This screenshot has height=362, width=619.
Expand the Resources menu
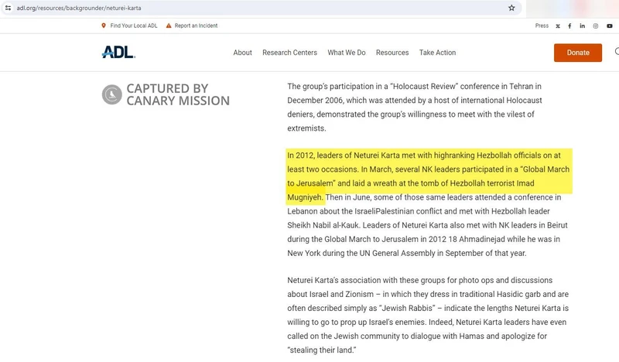pyautogui.click(x=392, y=53)
